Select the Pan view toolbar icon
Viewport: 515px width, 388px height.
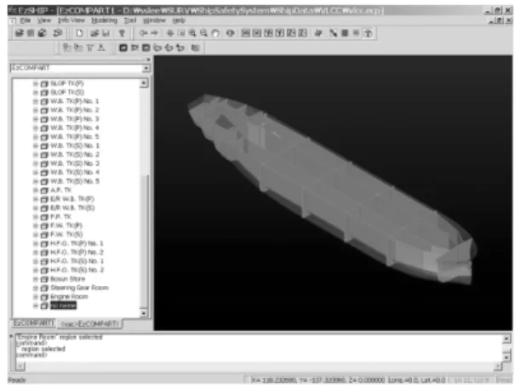pos(169,33)
